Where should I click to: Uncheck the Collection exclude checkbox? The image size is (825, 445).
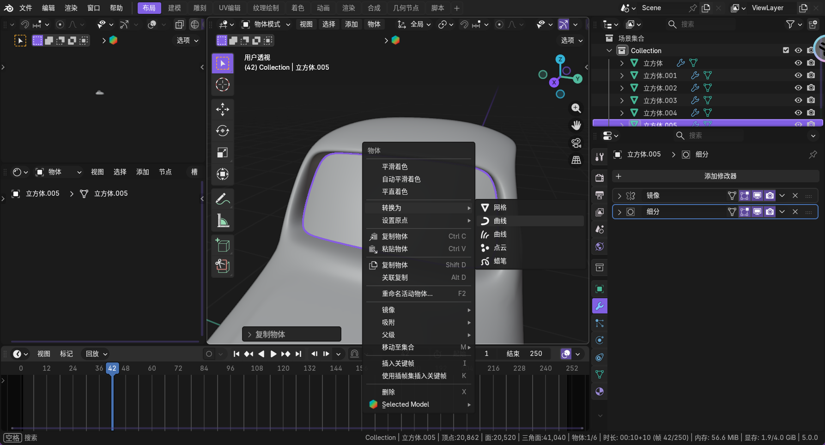tap(786, 50)
